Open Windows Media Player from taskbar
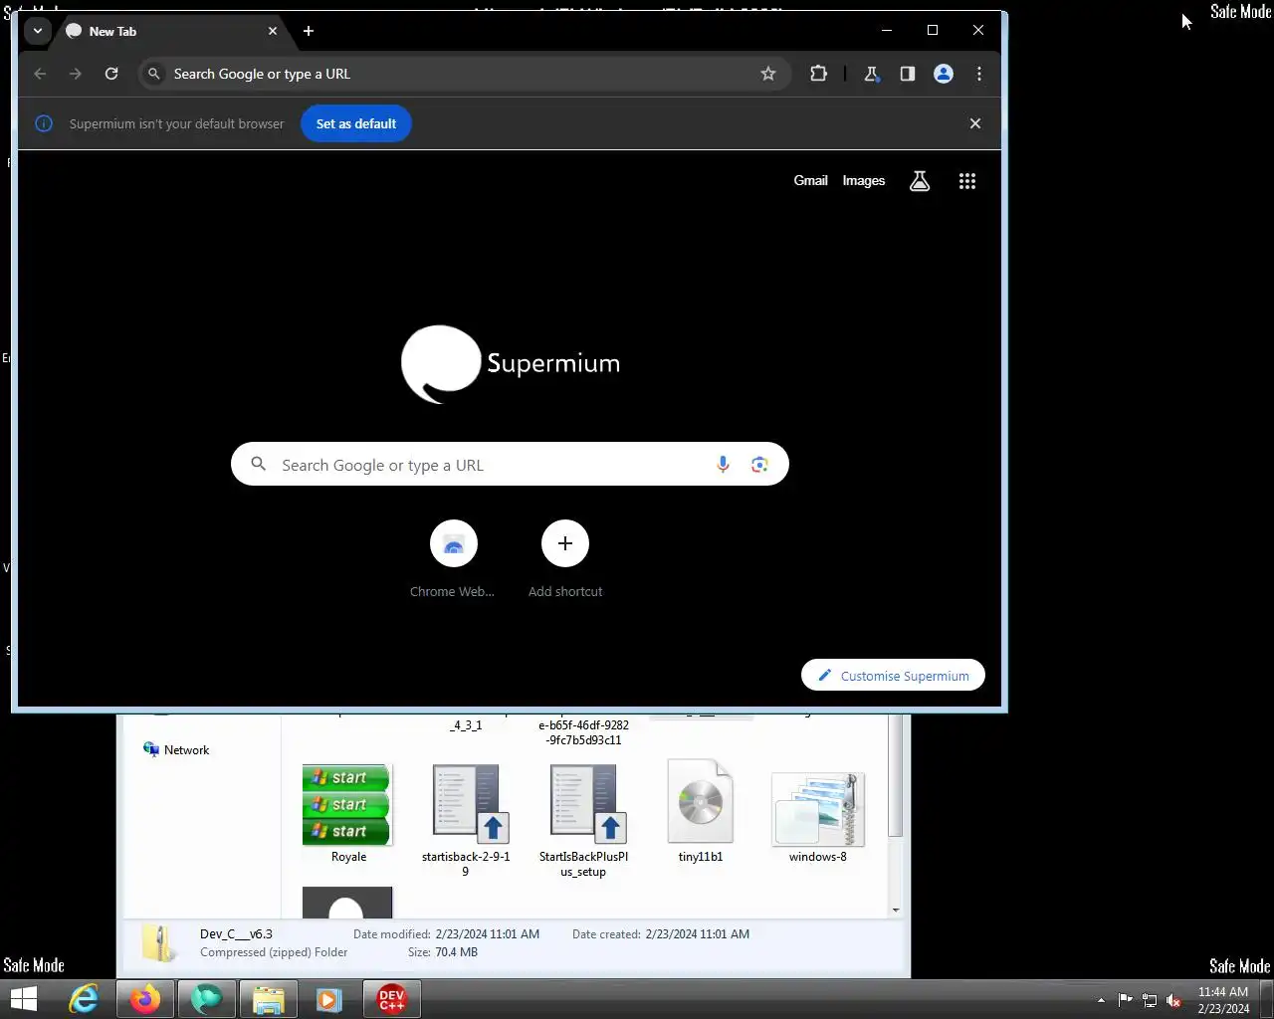1274x1019 pixels. (x=329, y=999)
